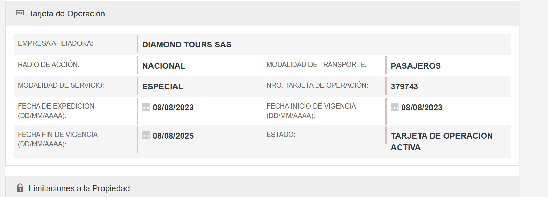This screenshot has width=548, height=197.
Task: Click calendar icon beside Fecha Inicio de Vigencia
Action: click(395, 107)
